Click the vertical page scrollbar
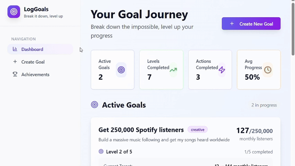 point(293,29)
